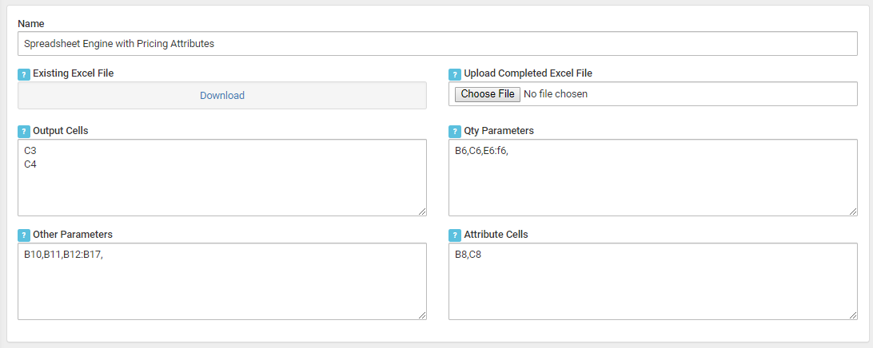Click the help icon beside Upload Completed Excel File

pos(455,74)
